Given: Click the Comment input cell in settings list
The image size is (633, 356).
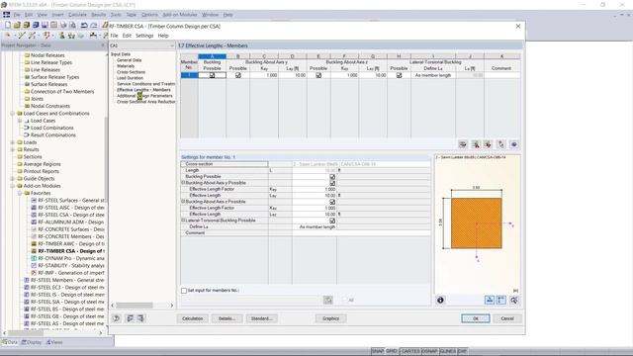Looking at the screenshot, I should [x=361, y=233].
